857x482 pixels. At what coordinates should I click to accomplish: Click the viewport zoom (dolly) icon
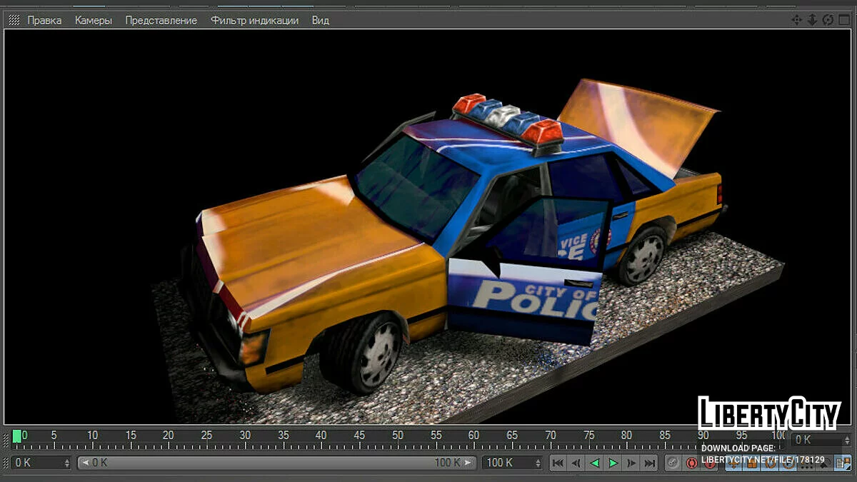(x=812, y=20)
